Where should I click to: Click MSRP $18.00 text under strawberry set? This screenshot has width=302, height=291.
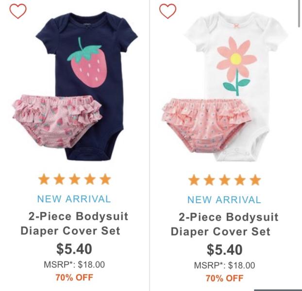[74, 264]
